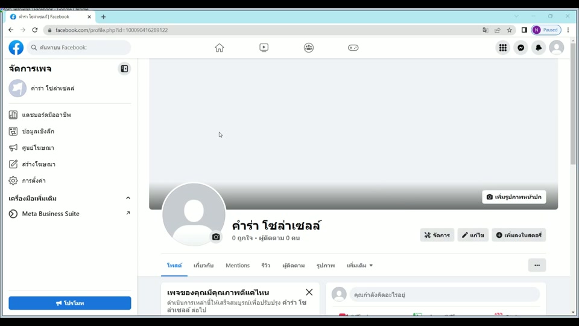579x326 pixels.
Task: Open the Gaming controller icon
Action: pos(353,48)
